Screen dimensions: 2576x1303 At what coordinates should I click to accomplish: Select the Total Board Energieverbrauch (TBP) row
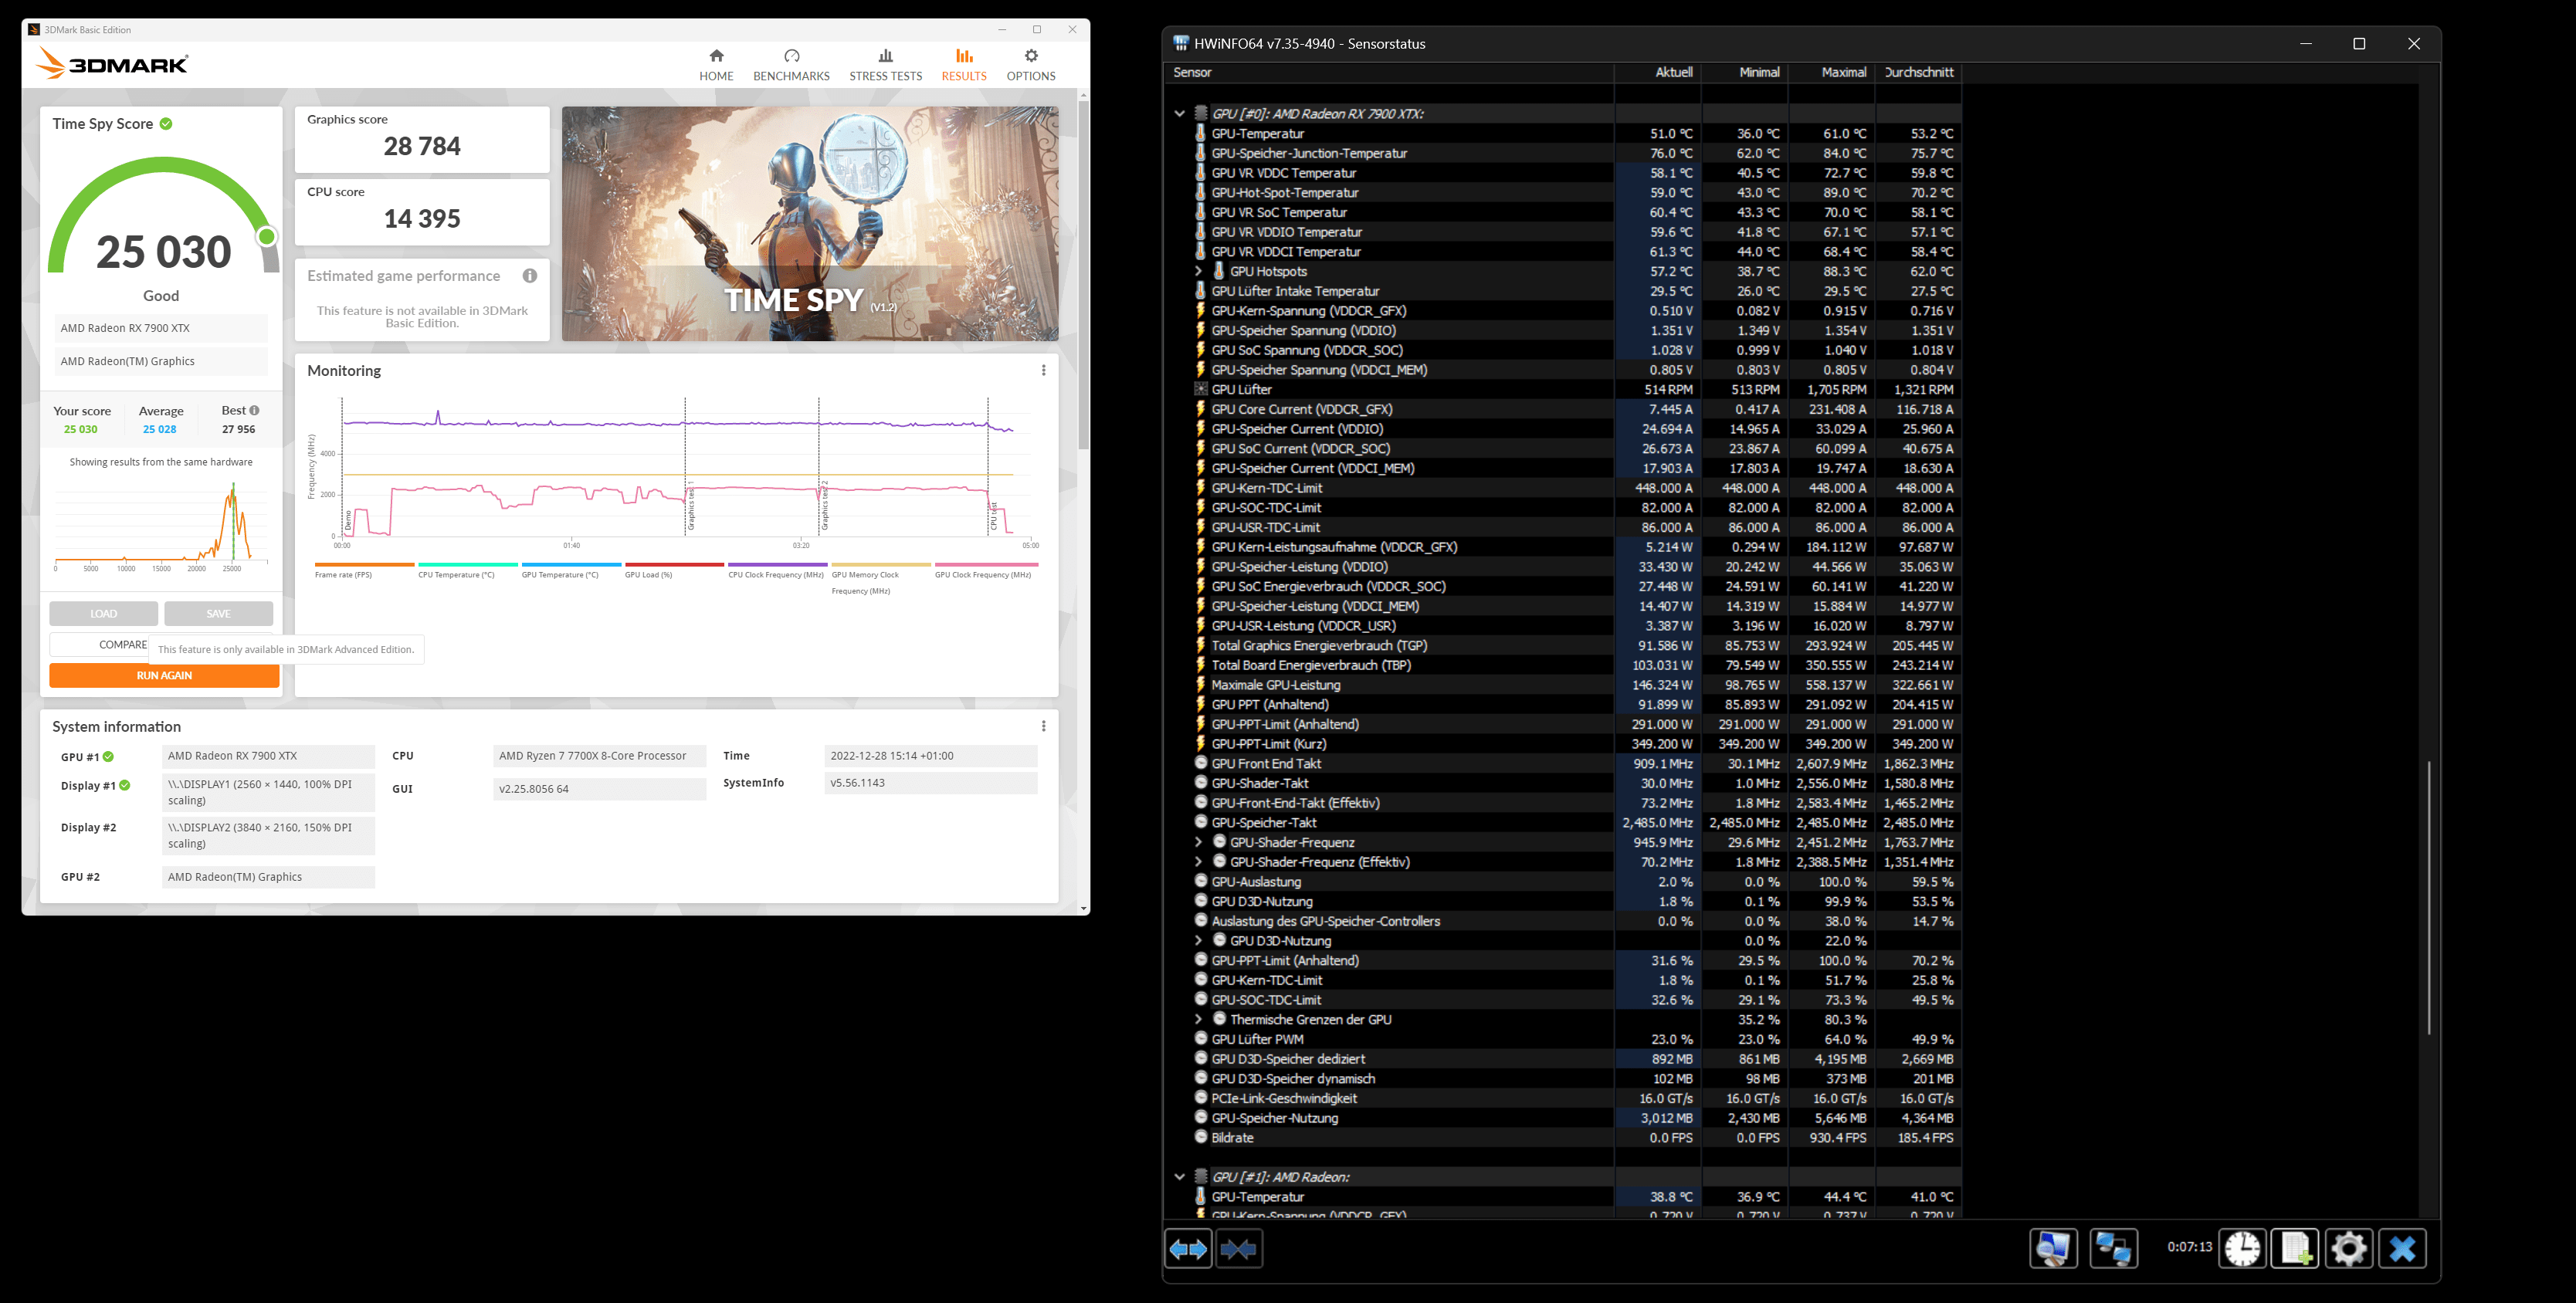[x=1563, y=665]
